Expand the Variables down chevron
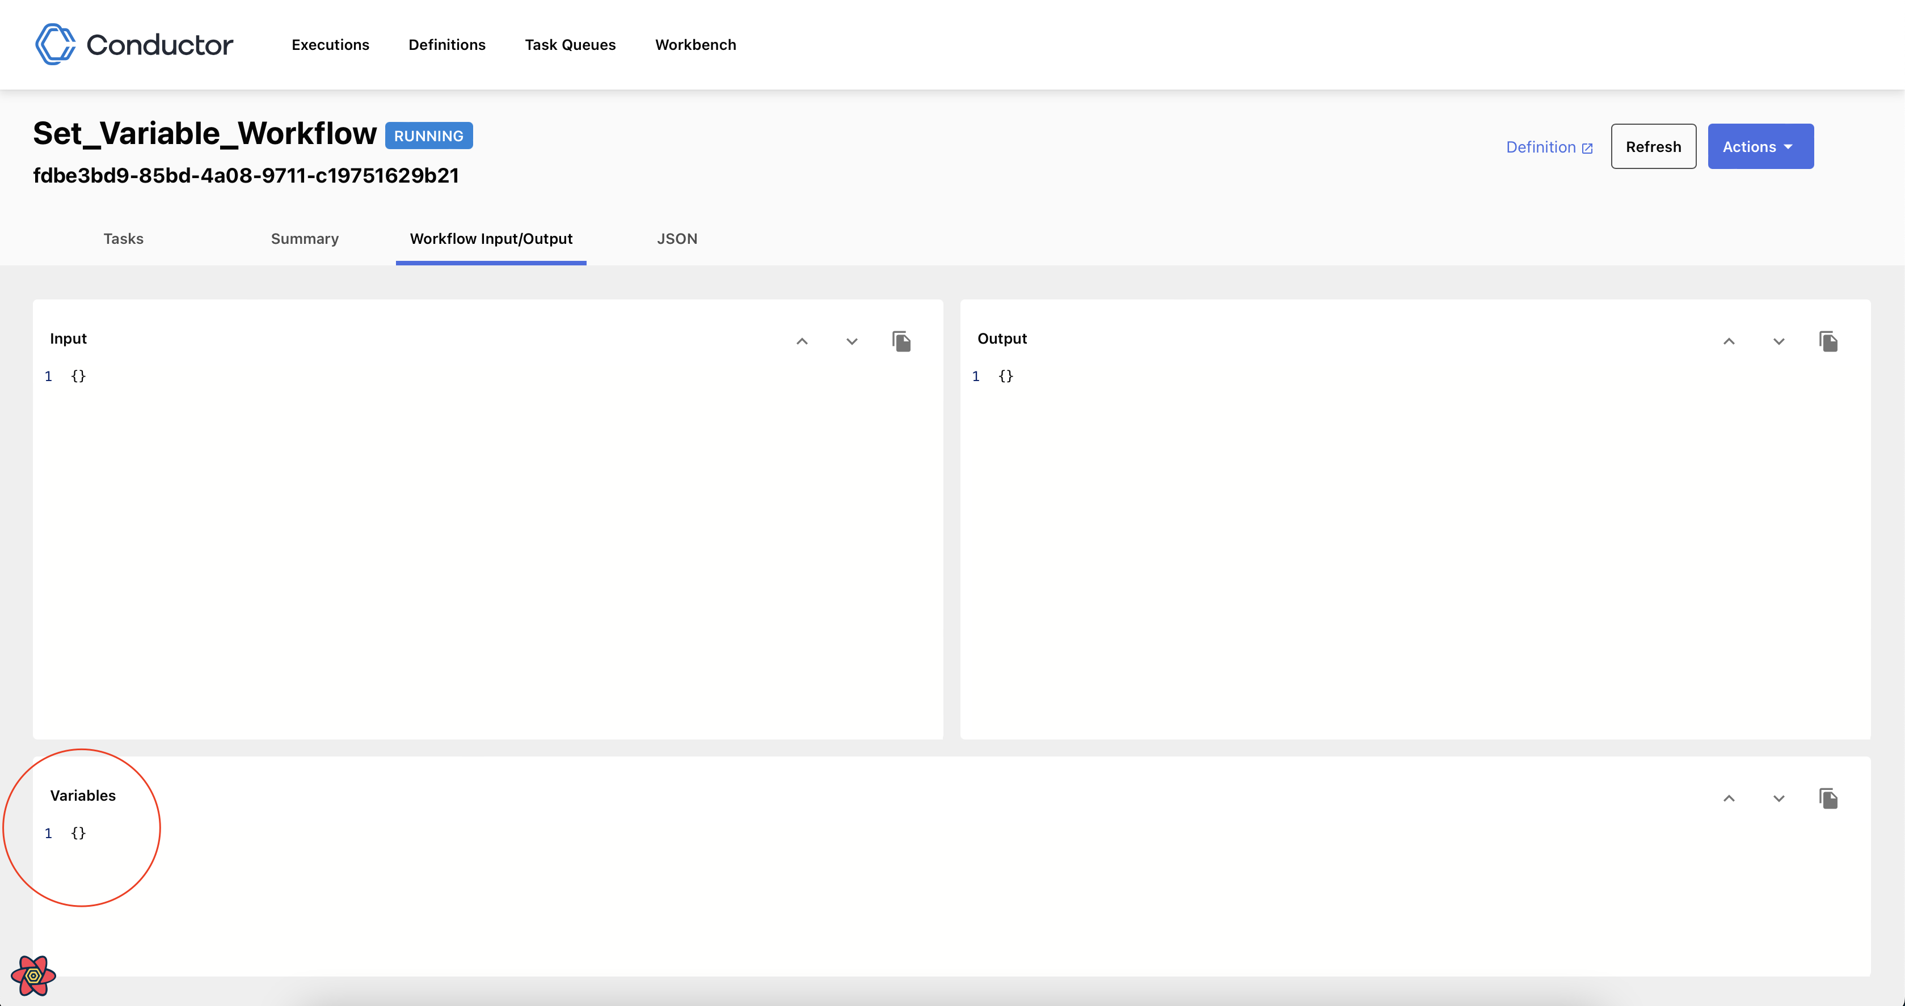The image size is (1905, 1006). coord(1778,798)
